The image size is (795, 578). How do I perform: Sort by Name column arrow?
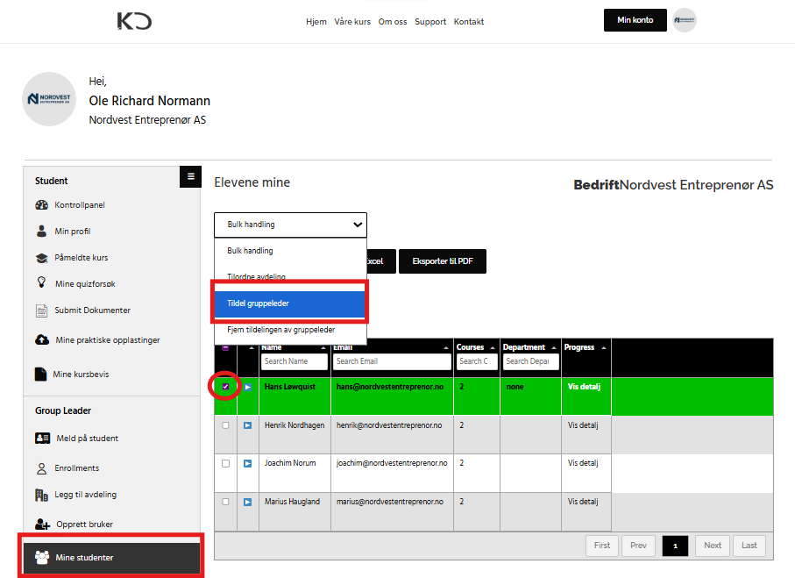point(323,347)
